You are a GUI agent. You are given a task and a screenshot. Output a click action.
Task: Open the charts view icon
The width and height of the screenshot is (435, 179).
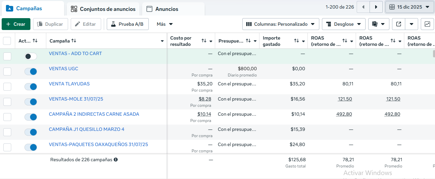click(x=427, y=24)
